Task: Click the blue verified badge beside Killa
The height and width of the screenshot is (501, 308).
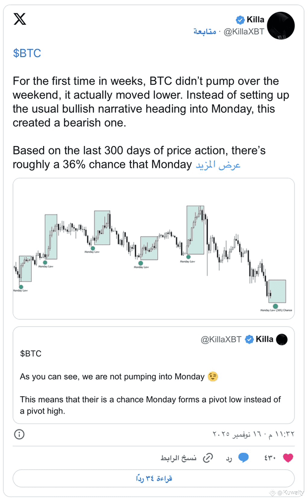Action: pos(240,20)
